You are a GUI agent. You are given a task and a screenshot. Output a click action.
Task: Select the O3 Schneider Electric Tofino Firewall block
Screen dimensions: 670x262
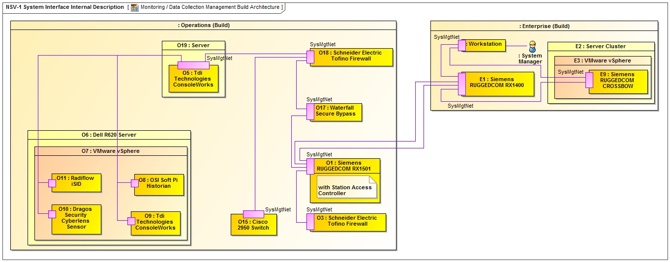pyautogui.click(x=348, y=222)
